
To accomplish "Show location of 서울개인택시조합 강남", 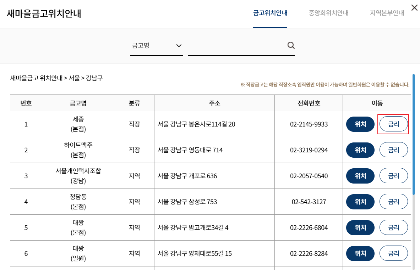I will [360, 176].
